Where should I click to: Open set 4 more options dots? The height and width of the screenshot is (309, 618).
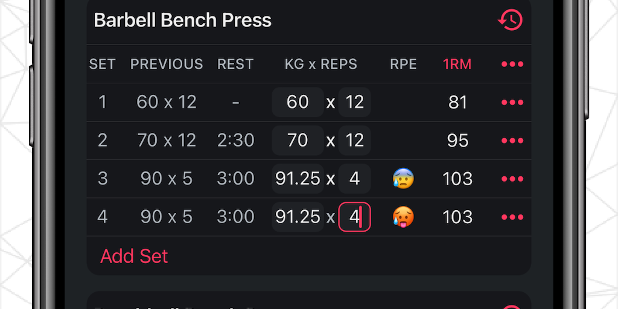pyautogui.click(x=512, y=217)
